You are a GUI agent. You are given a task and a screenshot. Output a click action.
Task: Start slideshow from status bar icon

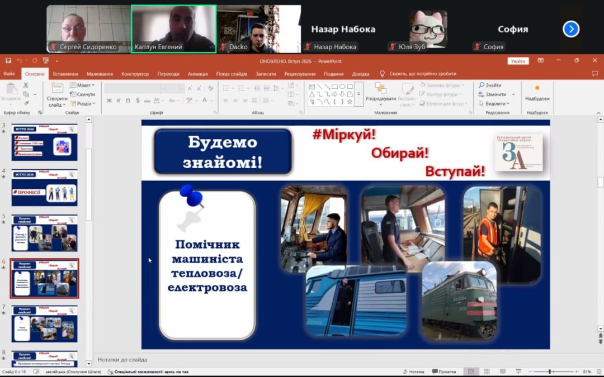(x=519, y=371)
